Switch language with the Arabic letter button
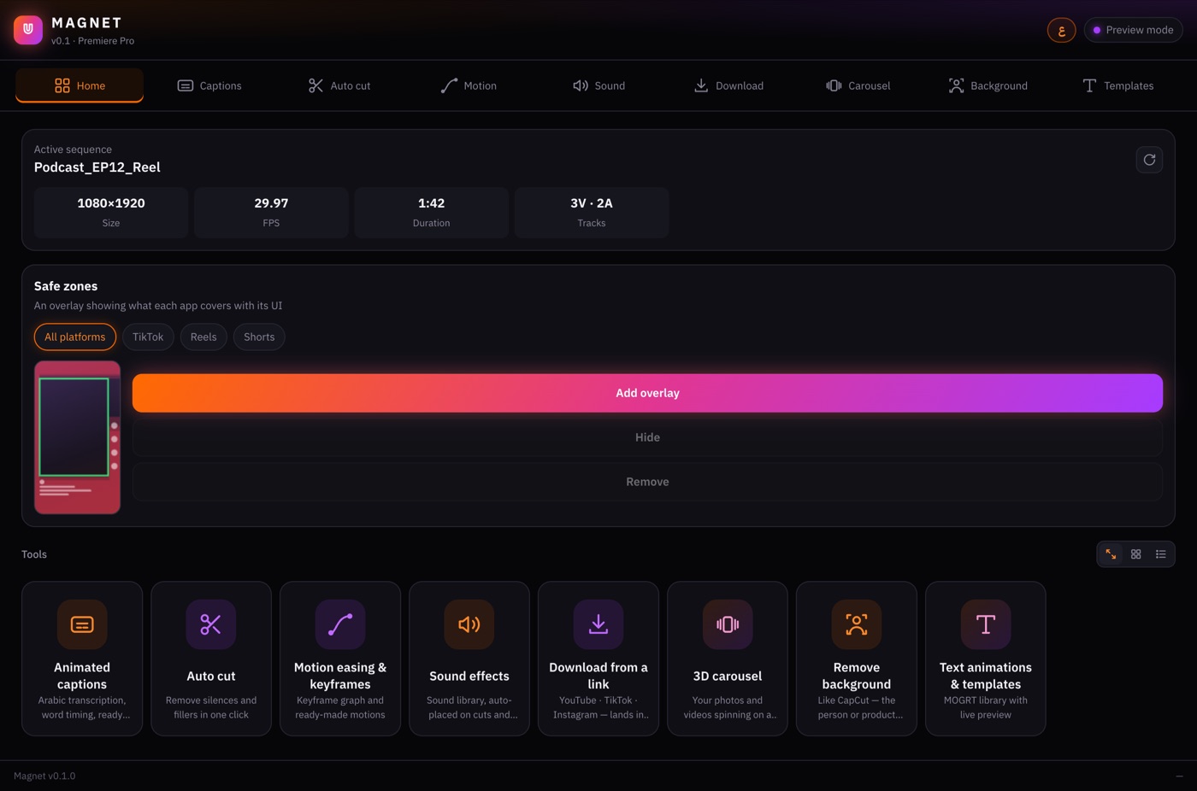 pos(1061,30)
